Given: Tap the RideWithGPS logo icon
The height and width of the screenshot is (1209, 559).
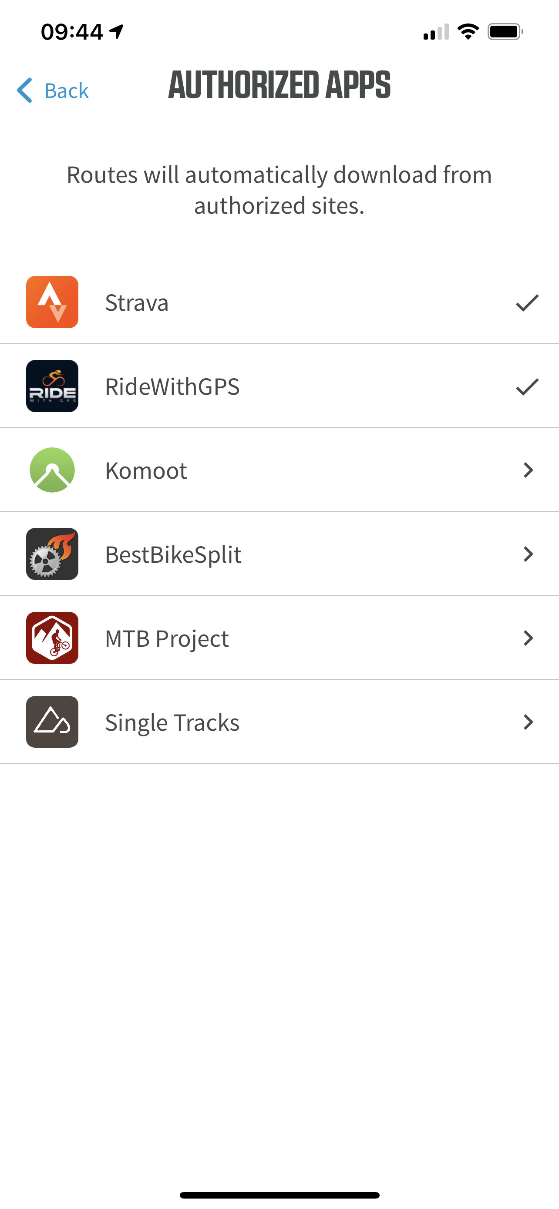Looking at the screenshot, I should point(52,386).
